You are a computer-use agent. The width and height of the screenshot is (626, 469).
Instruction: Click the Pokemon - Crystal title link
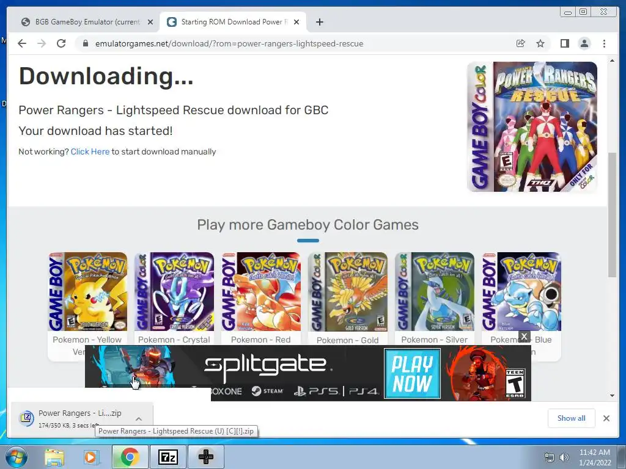coord(174,340)
